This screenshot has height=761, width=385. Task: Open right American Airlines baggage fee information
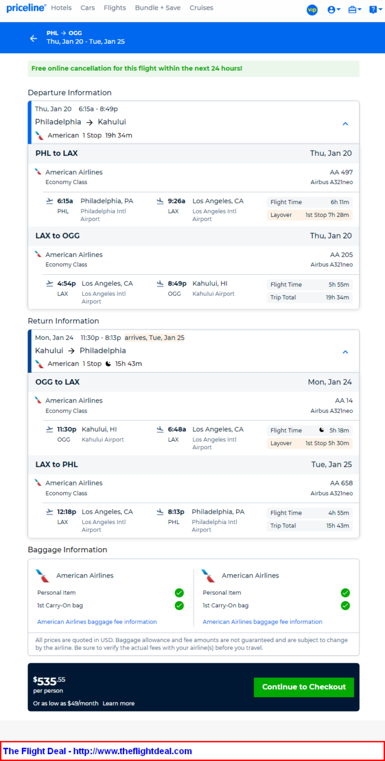click(262, 622)
